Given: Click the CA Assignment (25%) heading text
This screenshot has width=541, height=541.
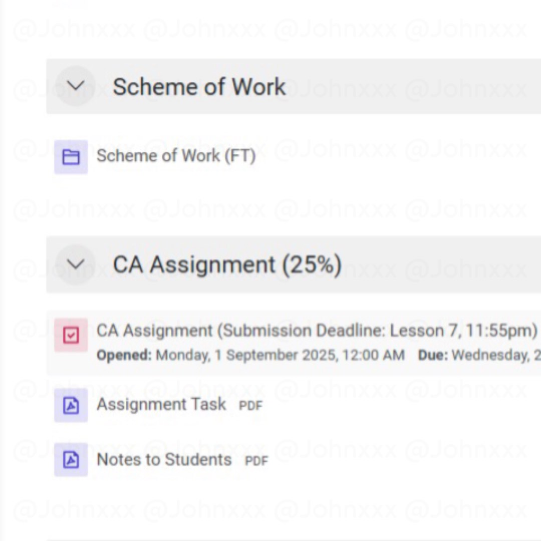Looking at the screenshot, I should (227, 264).
